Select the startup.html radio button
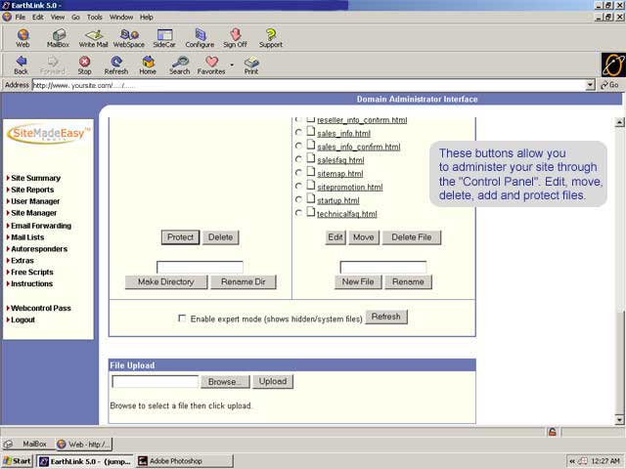The image size is (626, 469). (298, 200)
